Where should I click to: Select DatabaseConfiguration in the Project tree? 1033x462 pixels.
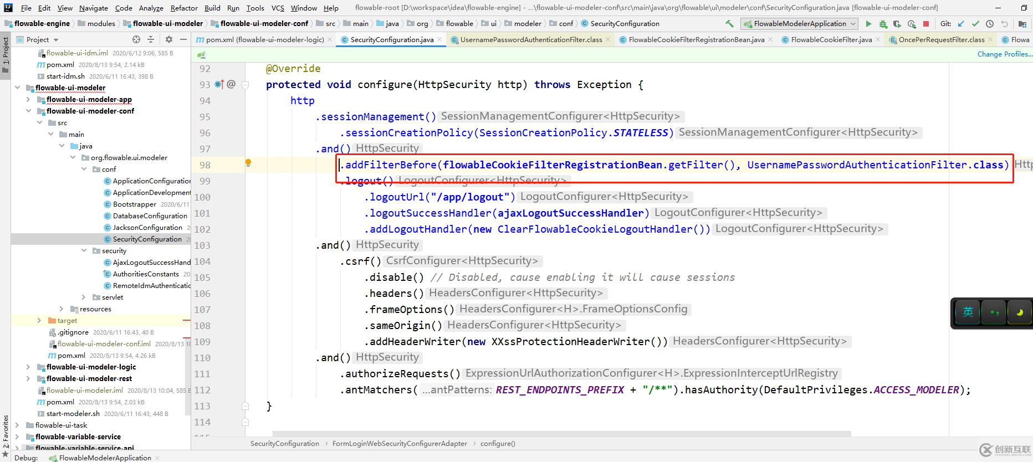[150, 215]
